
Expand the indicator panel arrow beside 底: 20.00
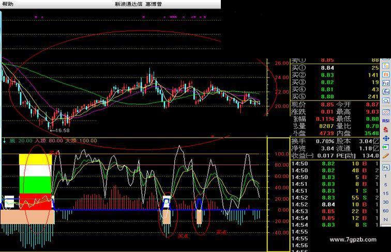tap(4, 141)
